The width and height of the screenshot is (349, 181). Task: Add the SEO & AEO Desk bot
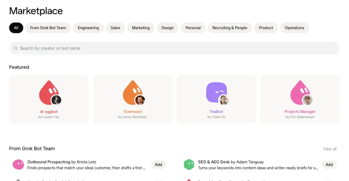(329, 165)
